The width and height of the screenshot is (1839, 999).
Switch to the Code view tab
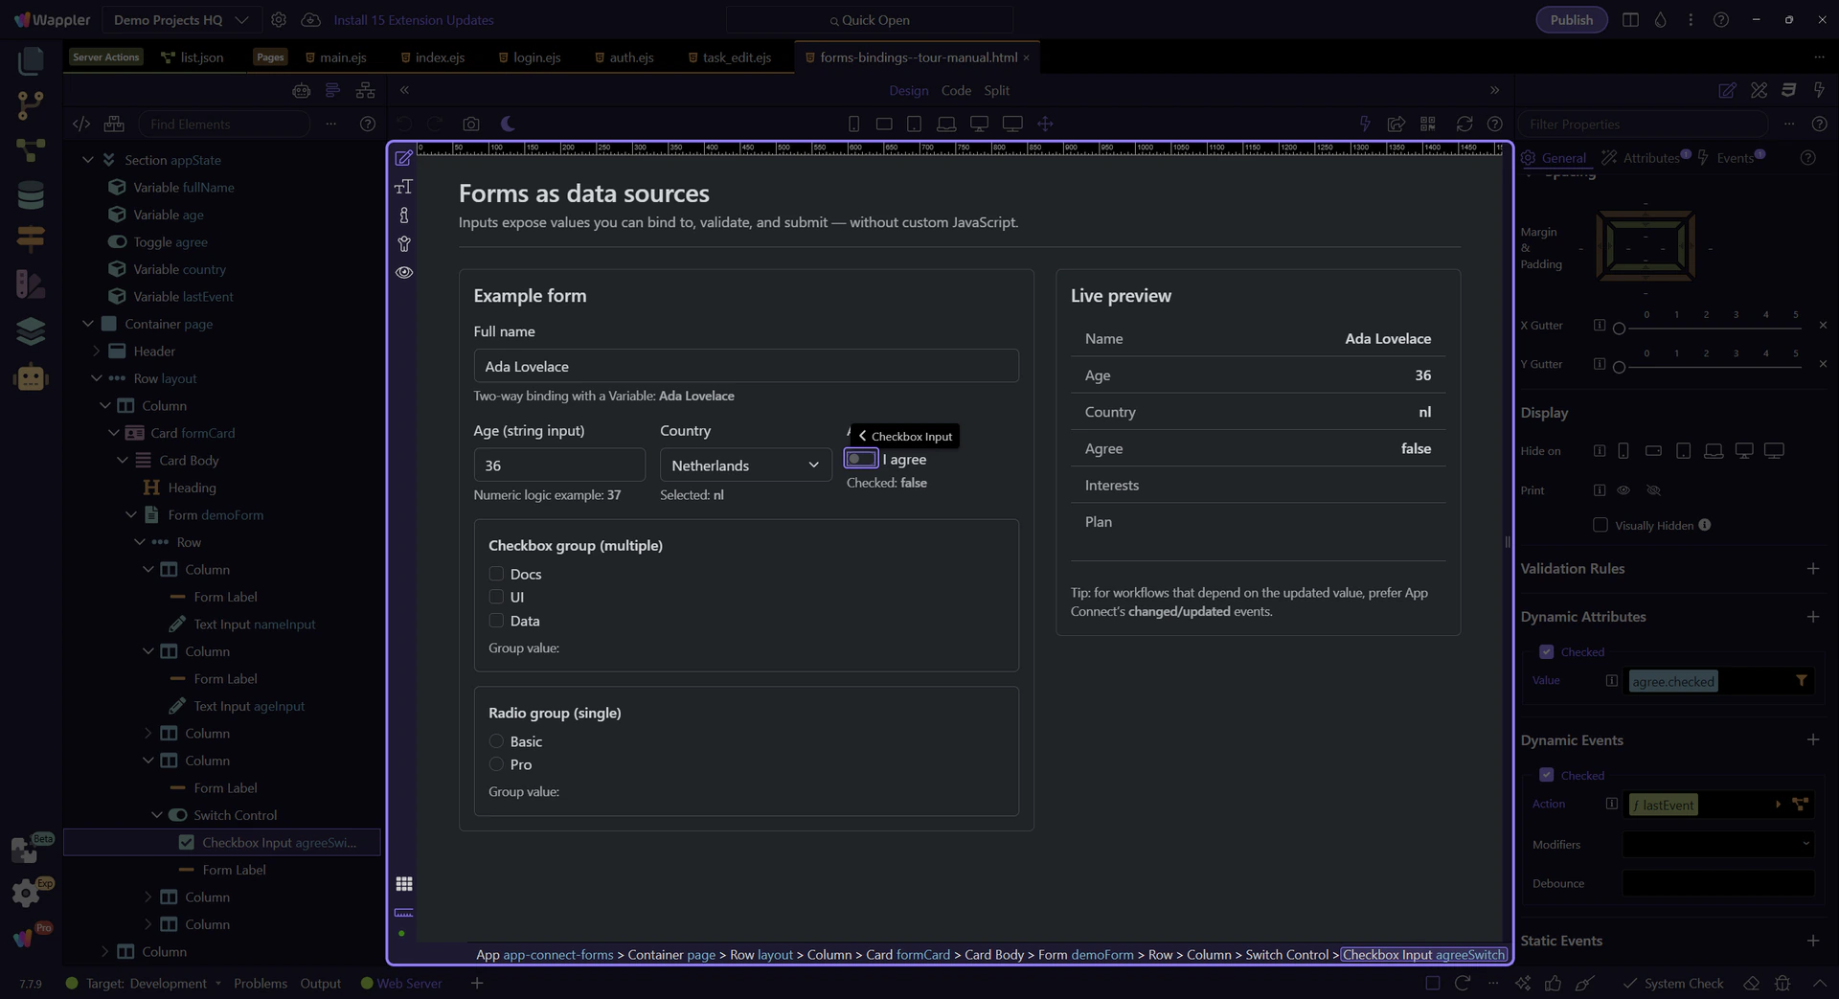tap(955, 91)
